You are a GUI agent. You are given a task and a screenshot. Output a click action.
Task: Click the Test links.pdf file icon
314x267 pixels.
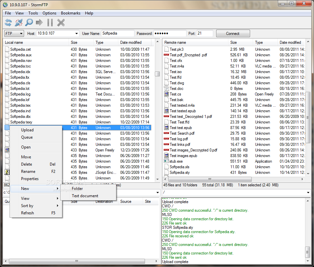166,144
